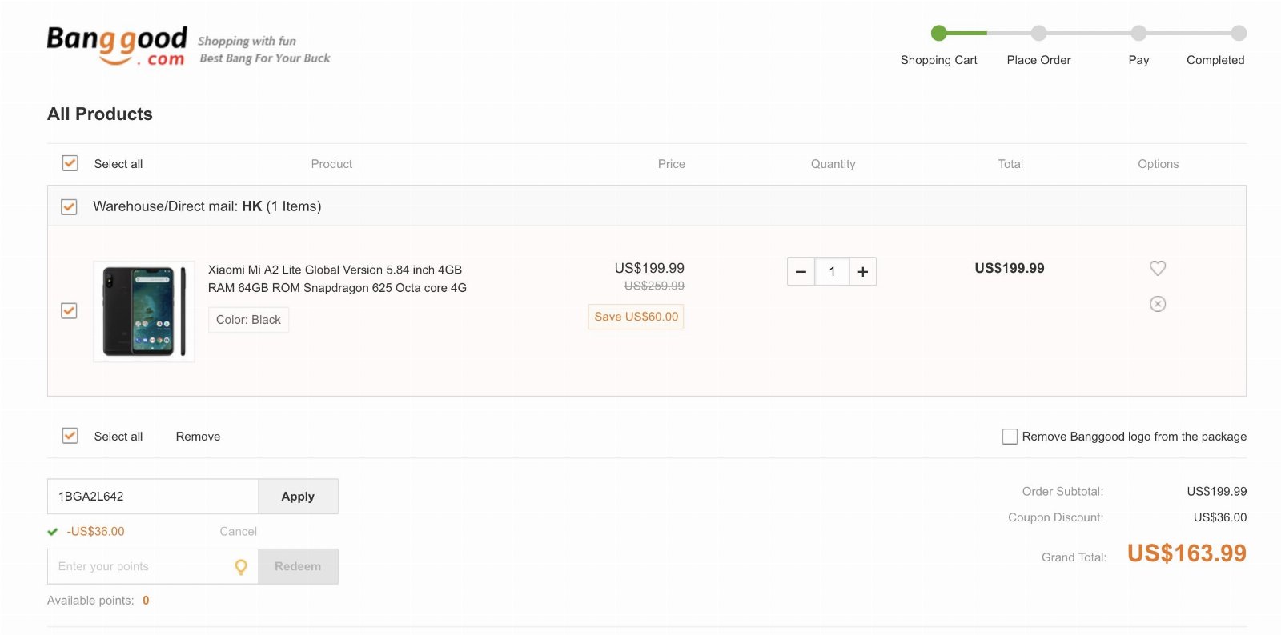Toggle the top Select all checkbox
The height and width of the screenshot is (635, 1281).
tap(70, 163)
